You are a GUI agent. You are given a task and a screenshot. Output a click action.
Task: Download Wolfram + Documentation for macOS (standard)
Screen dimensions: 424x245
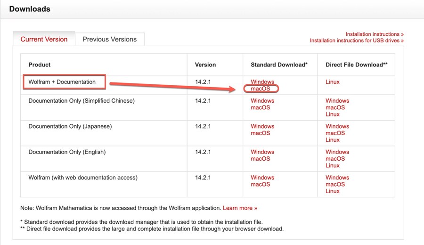[x=261, y=89]
